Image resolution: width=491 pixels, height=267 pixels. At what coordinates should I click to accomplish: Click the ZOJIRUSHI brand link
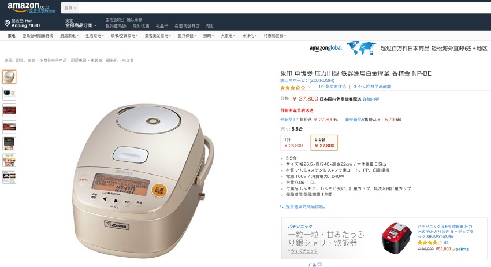(307, 80)
